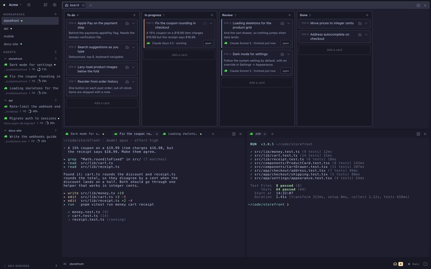The height and width of the screenshot is (269, 431).
Task: Click the agent icon on Loading skeletons card
Action: [x=282, y=23]
